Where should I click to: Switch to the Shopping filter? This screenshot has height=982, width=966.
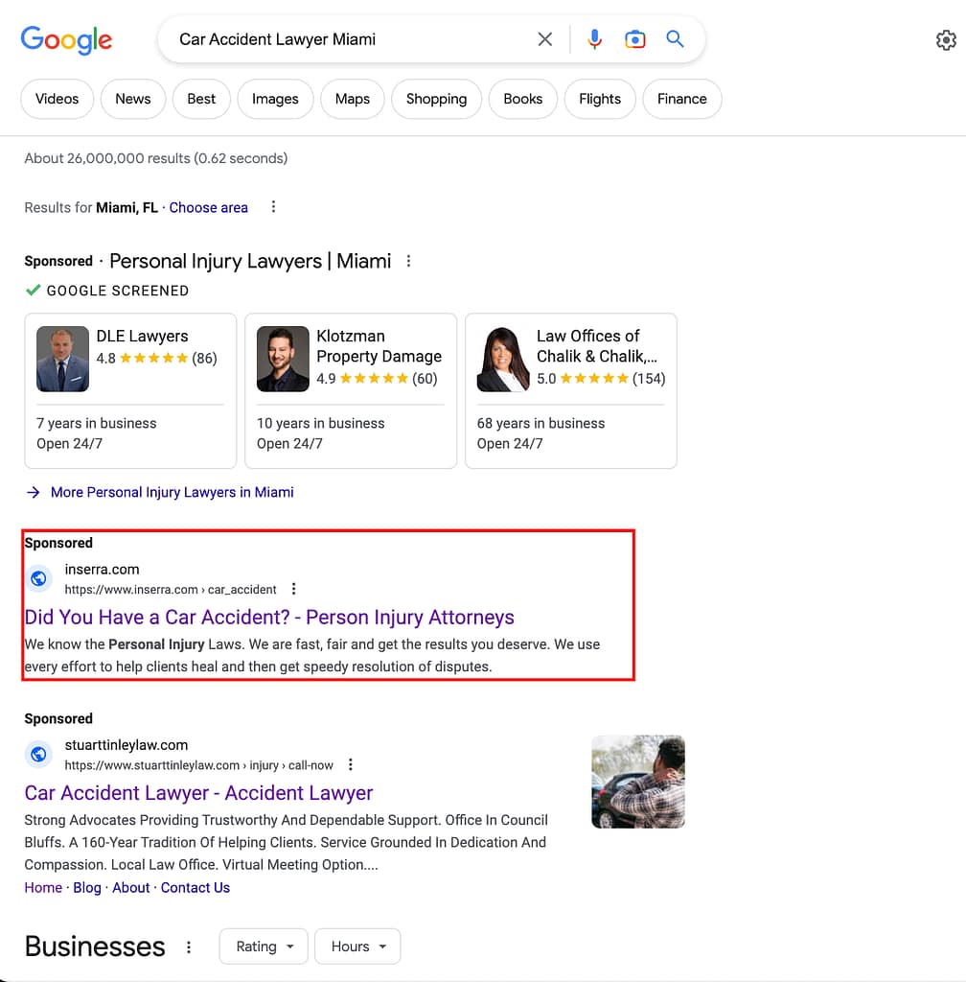(436, 99)
